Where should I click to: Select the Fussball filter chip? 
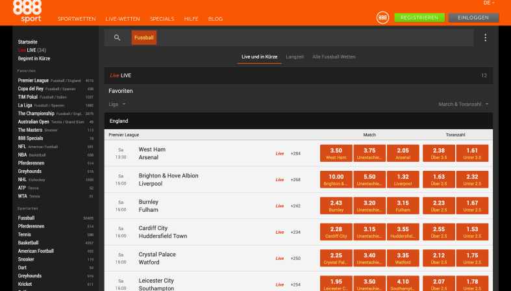(x=144, y=38)
